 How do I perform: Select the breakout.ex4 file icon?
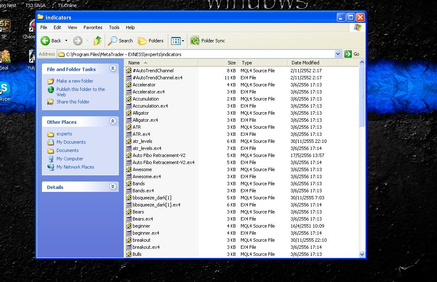point(128,247)
